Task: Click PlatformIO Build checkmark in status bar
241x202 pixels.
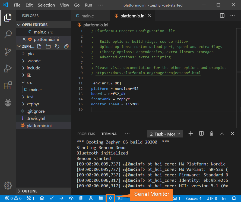Action: [52, 198]
